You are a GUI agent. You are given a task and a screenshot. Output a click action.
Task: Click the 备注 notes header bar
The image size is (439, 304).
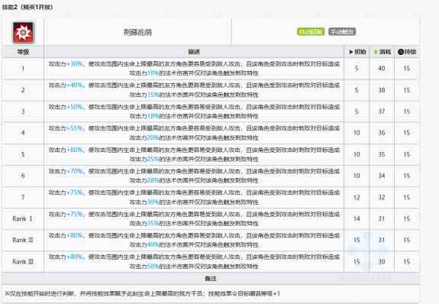coord(211,279)
